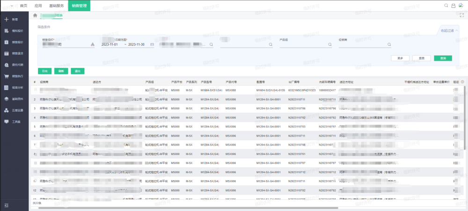Image resolution: width=468 pixels, height=211 pixels.
Task: Select the 工具集 monitor icon in sidebar
Action: (x=6, y=121)
